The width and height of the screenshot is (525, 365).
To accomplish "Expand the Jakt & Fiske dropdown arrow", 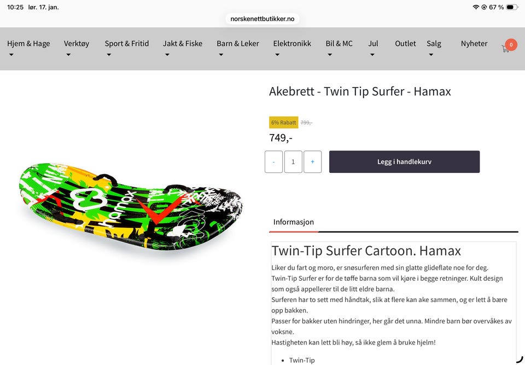I will [x=167, y=55].
